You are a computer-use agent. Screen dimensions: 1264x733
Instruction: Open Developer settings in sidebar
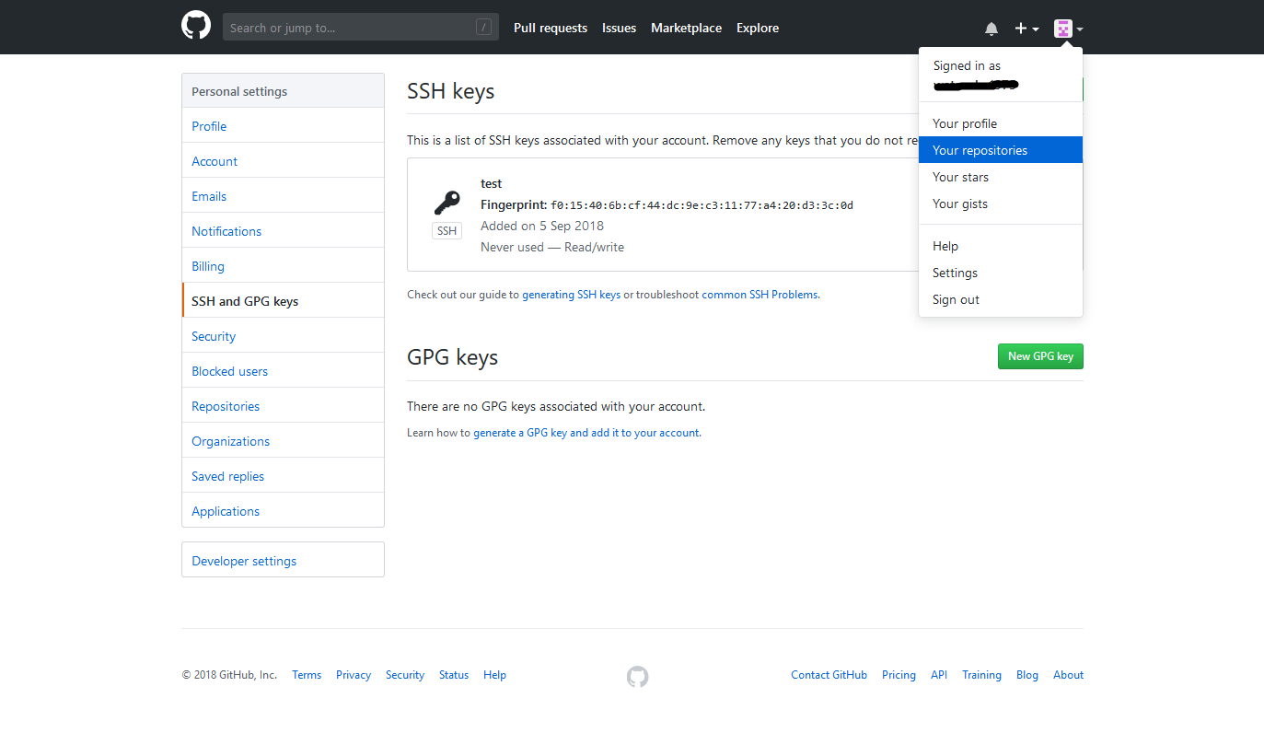(244, 561)
